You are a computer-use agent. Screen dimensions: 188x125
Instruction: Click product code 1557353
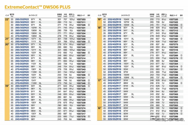point(81,19)
